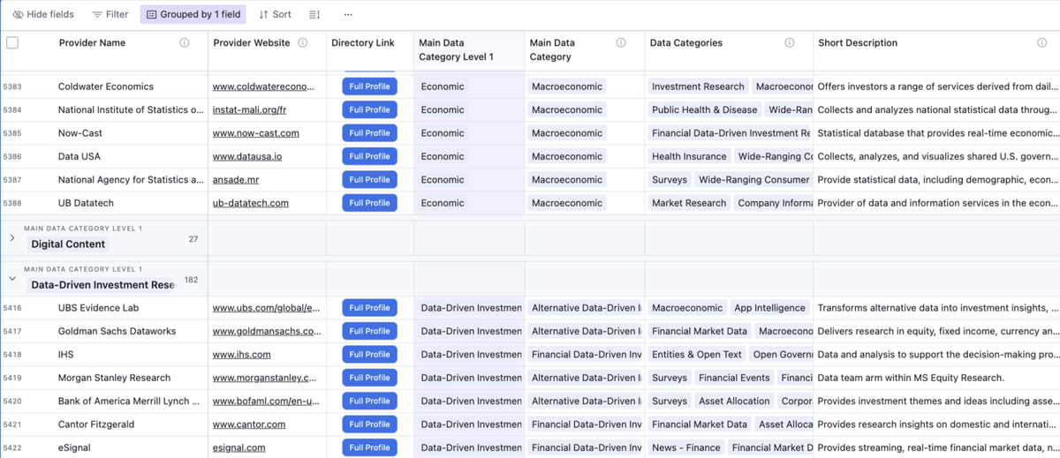Click the info icon beside Provider Name

pyautogui.click(x=185, y=42)
